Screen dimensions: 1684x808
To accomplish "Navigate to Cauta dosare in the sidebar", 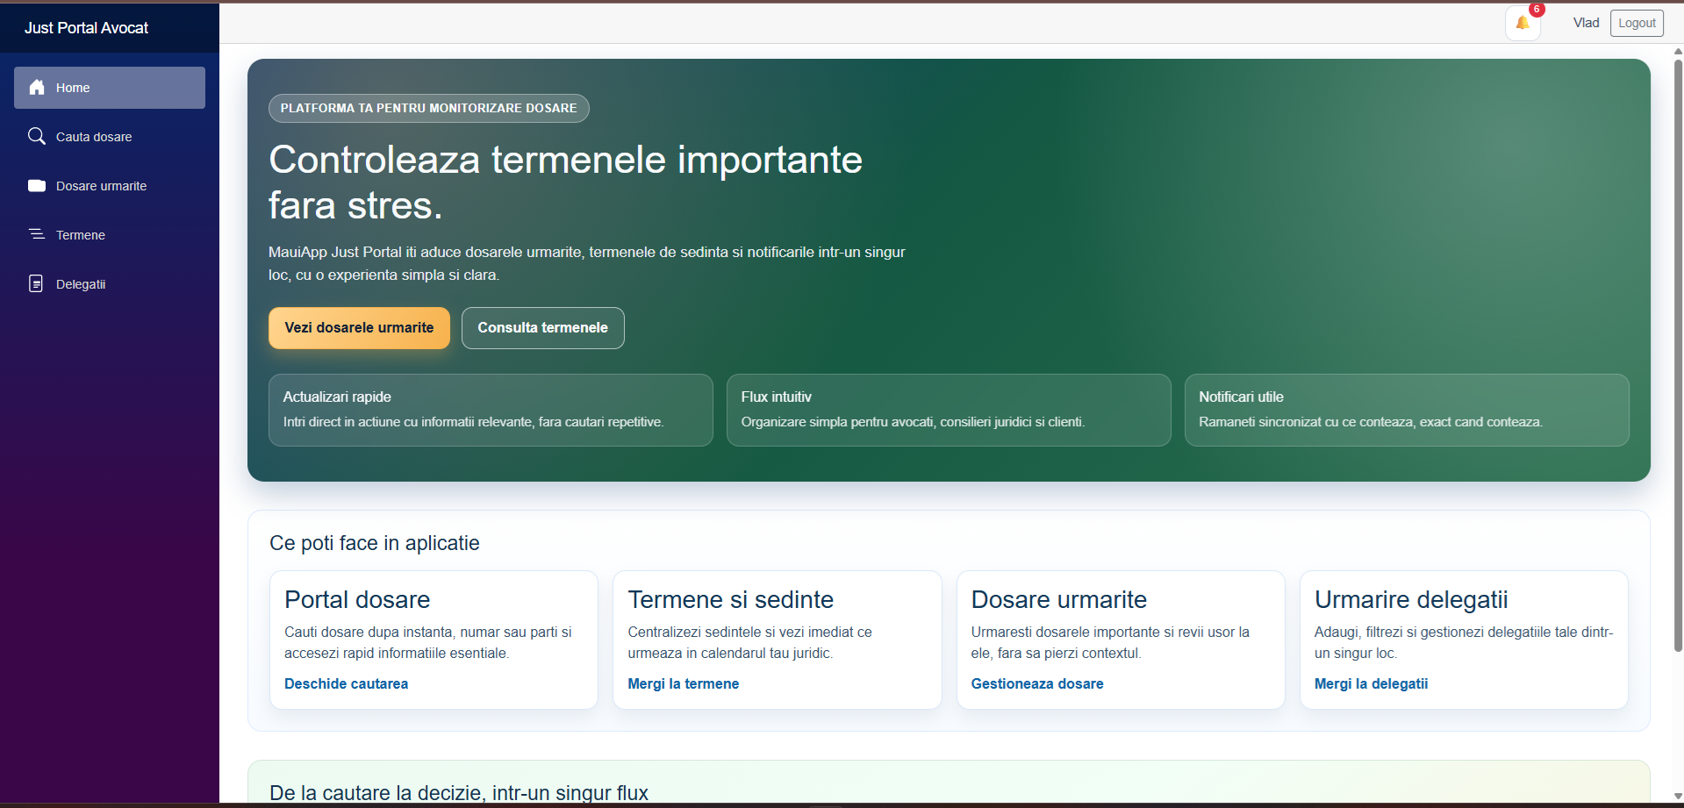I will click(x=93, y=136).
